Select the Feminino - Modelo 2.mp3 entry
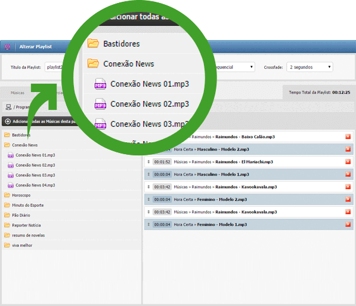The height and width of the screenshot is (306, 356). (249, 199)
